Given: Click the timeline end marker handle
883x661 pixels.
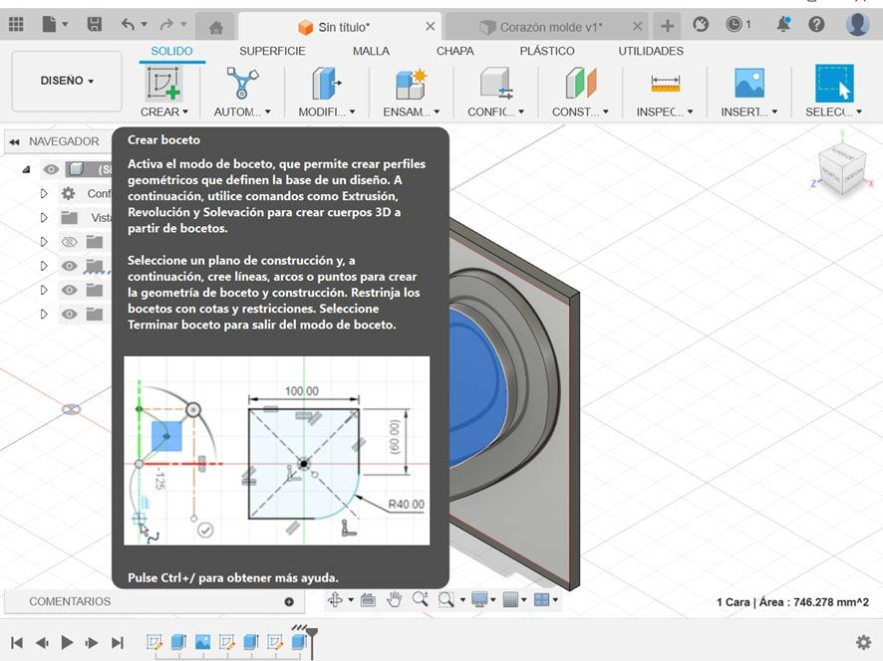Looking at the screenshot, I should [312, 634].
